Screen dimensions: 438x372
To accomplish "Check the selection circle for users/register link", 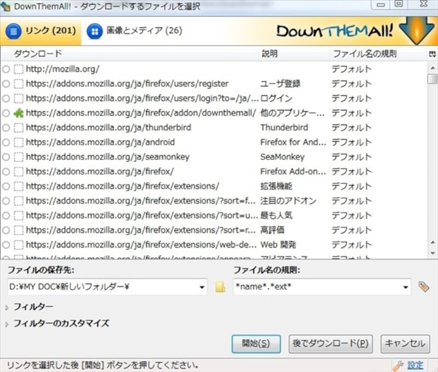I will click(6, 84).
